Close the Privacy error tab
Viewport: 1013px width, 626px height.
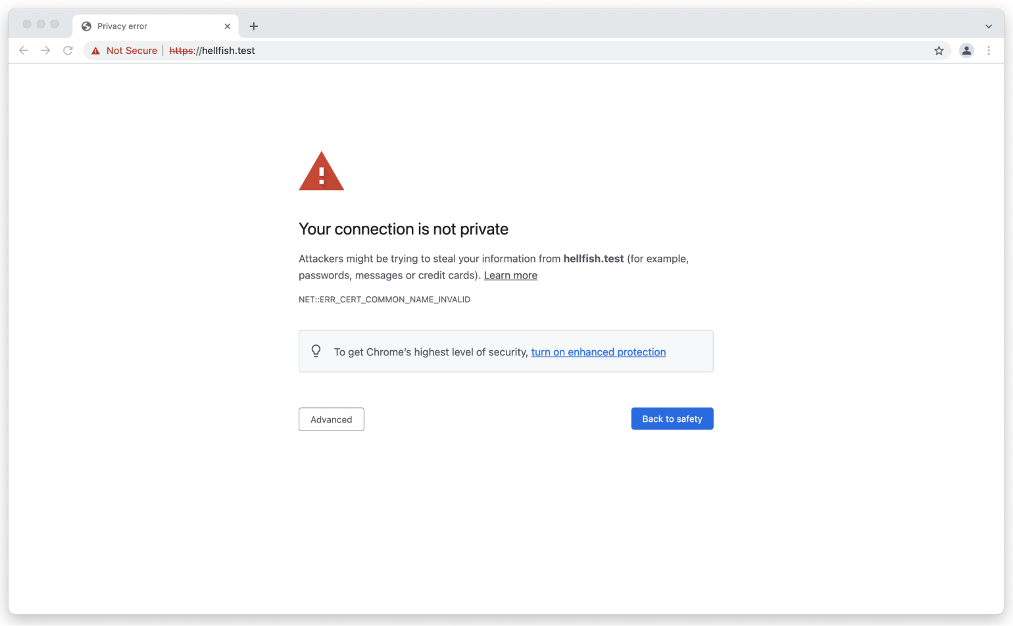click(x=228, y=26)
